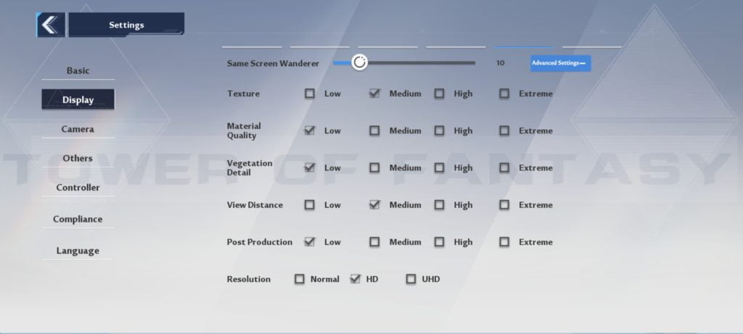Uncheck Texture Medium checkbox

pyautogui.click(x=374, y=93)
